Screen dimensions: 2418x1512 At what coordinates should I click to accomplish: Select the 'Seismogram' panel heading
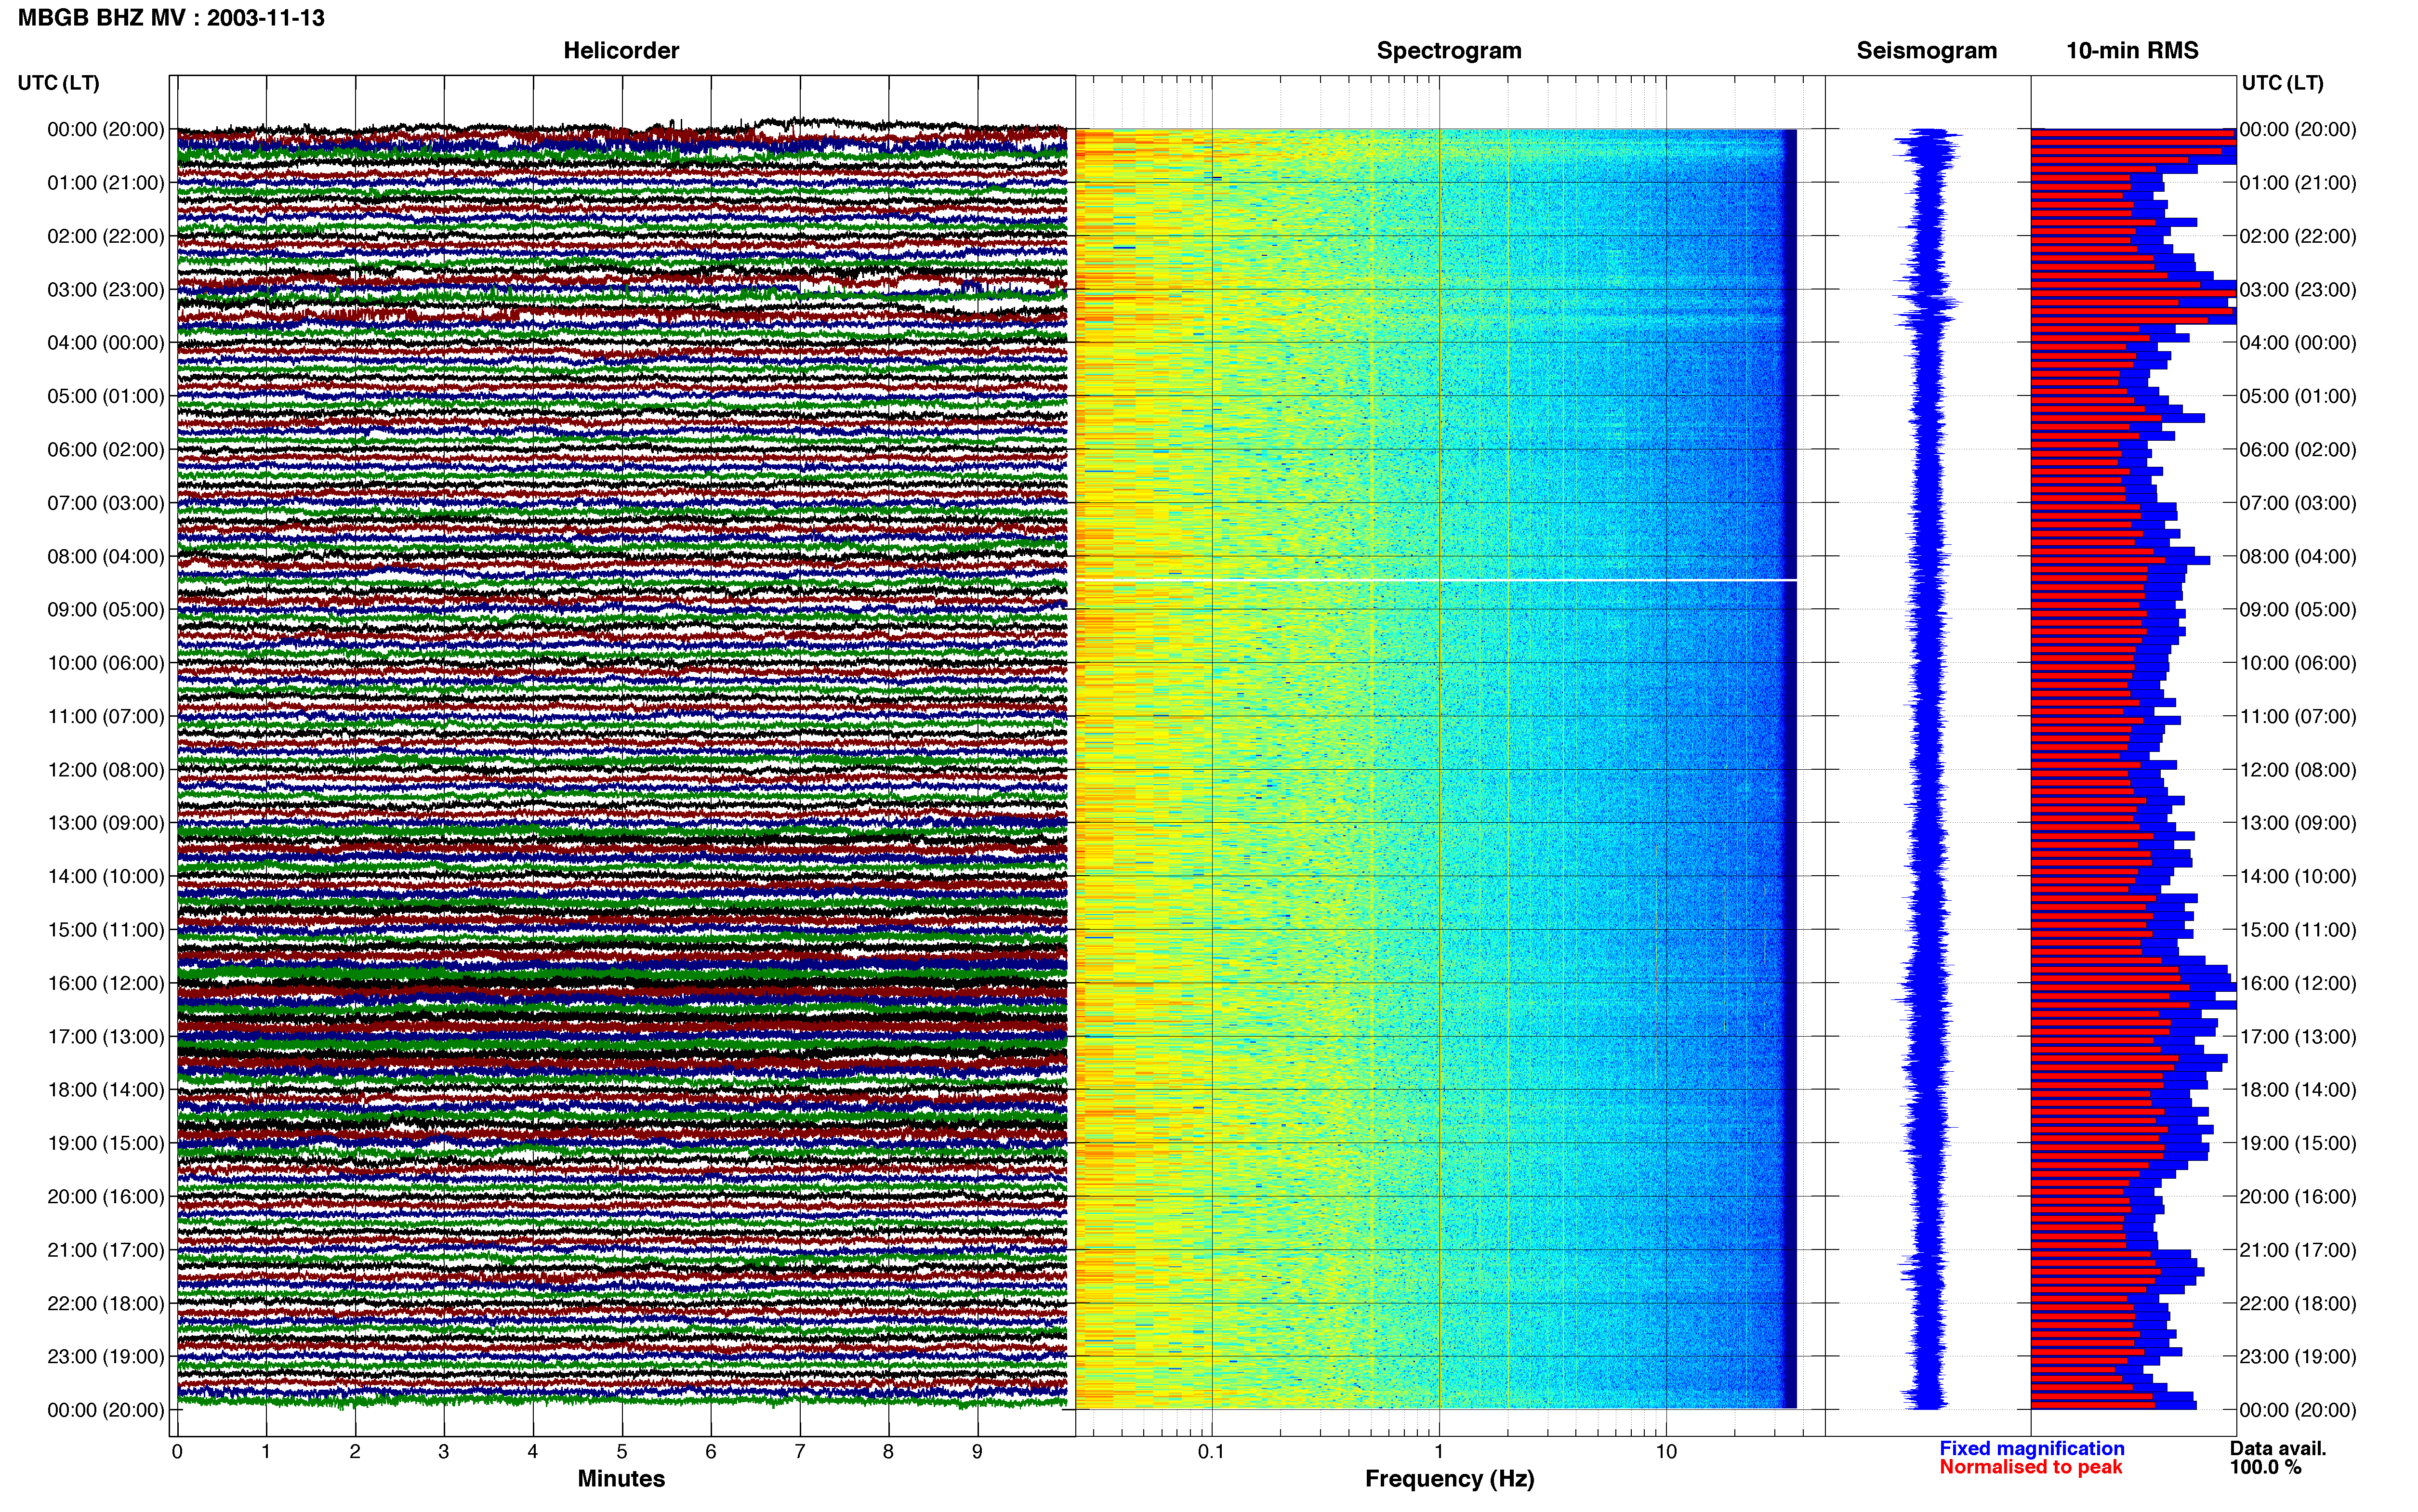pyautogui.click(x=1926, y=51)
